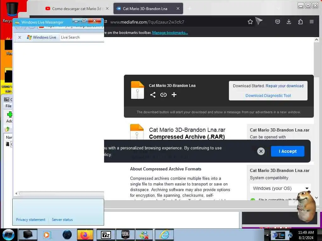Open the black box taskbar icon
Screen dimensions: 322x241
(x=28, y=235)
